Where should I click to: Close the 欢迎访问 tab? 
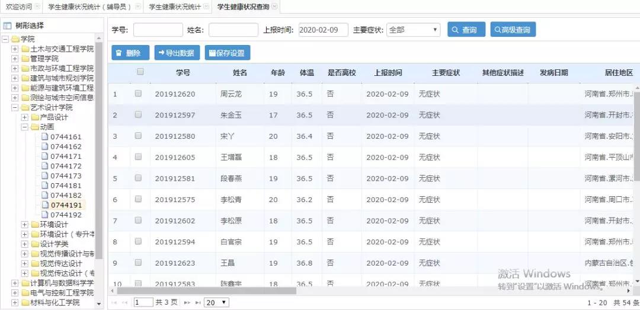pos(38,7)
